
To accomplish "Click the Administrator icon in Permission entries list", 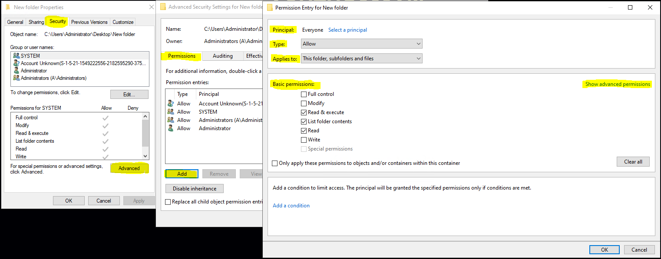I will (x=170, y=128).
